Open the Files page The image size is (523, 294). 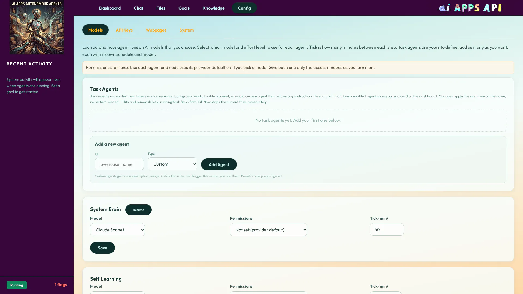pyautogui.click(x=161, y=8)
